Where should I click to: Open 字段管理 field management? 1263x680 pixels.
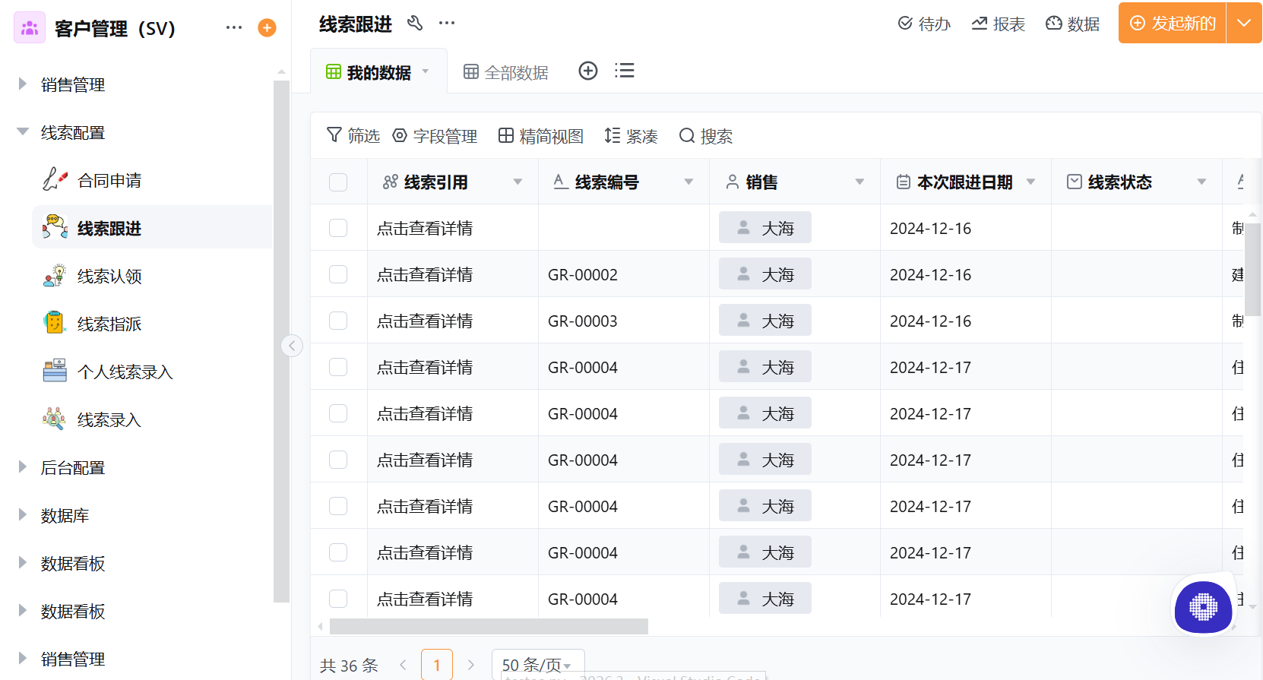point(435,136)
